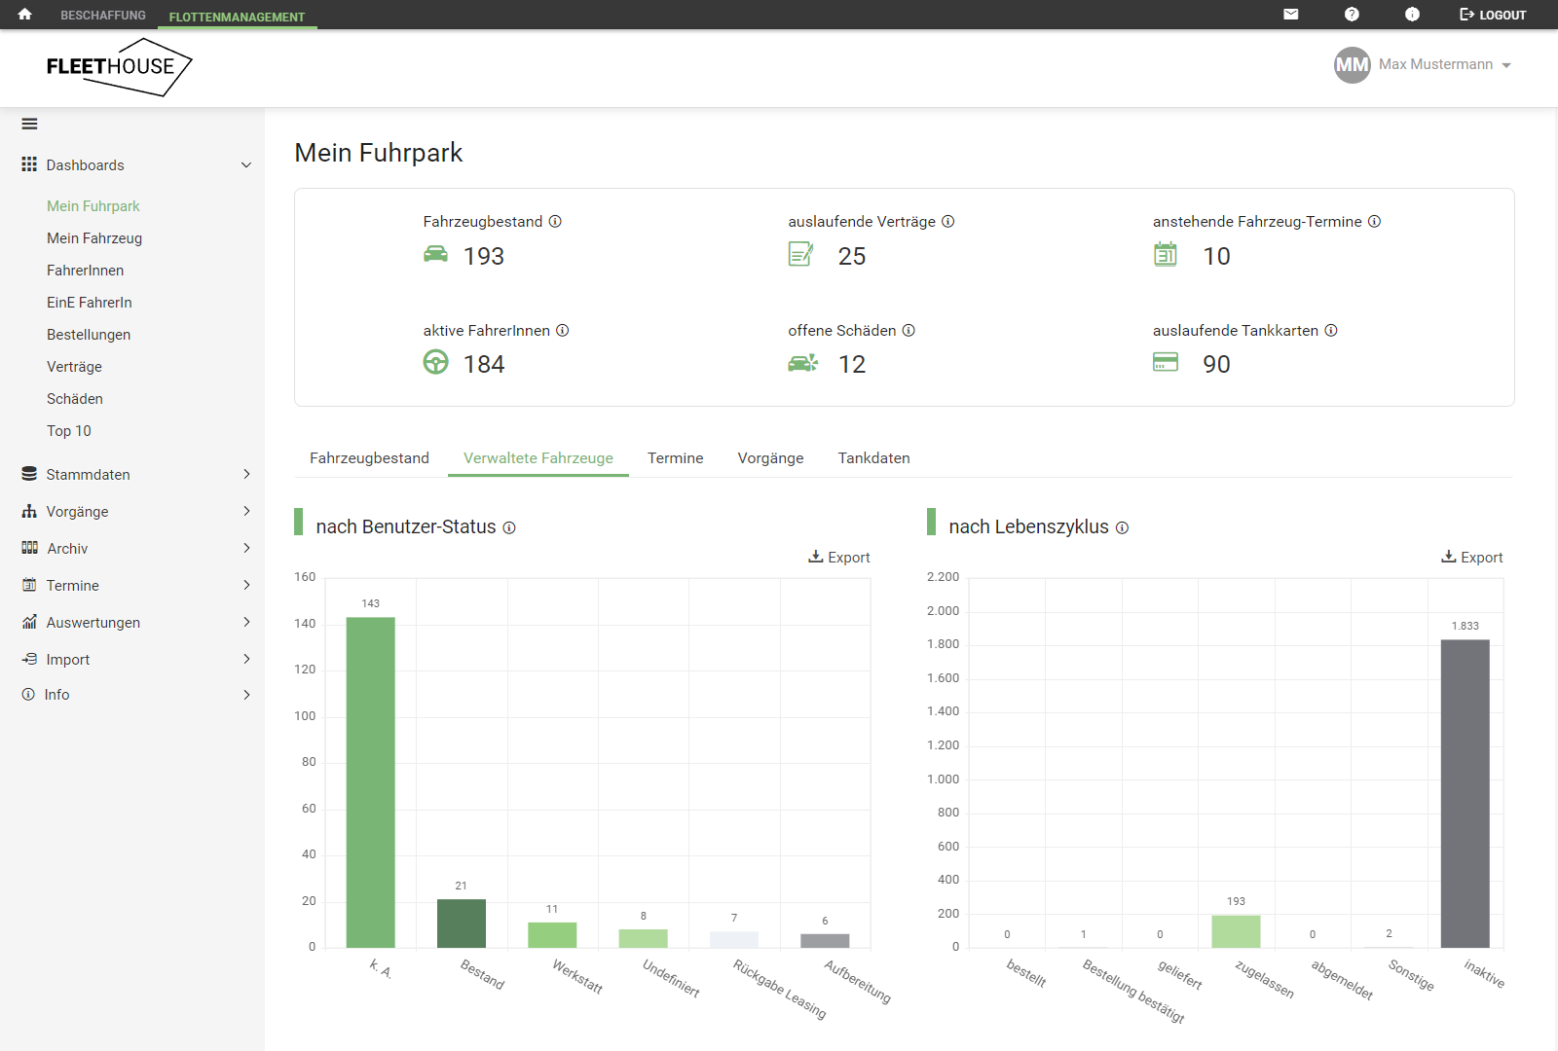The image size is (1558, 1051).
Task: Select Mein Fuhrpark in sidebar
Action: [x=93, y=206]
